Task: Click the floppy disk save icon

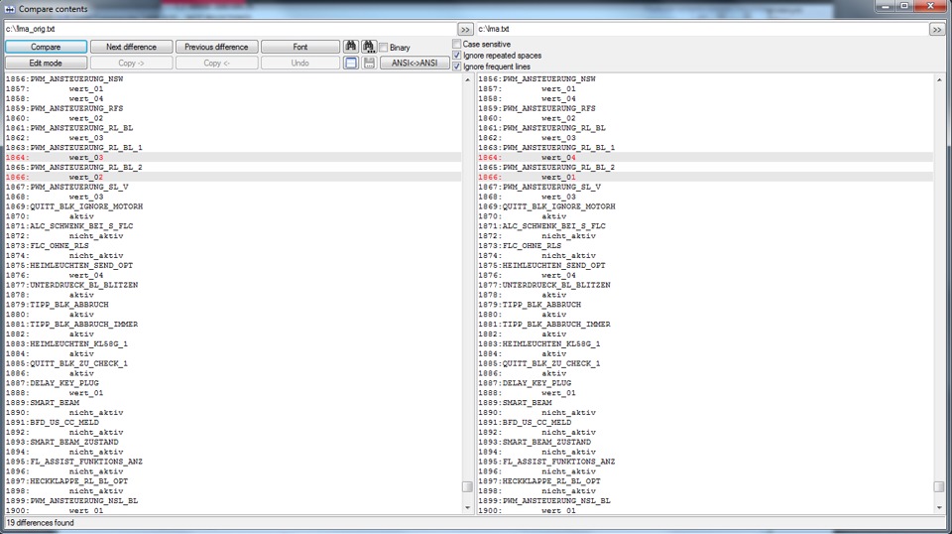Action: coord(369,63)
